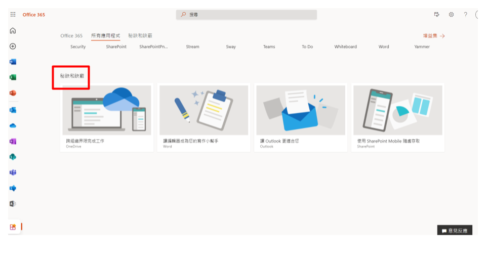Screen dimensions: 486x273
Task: Open the Teams app link in app list
Action: (x=269, y=47)
